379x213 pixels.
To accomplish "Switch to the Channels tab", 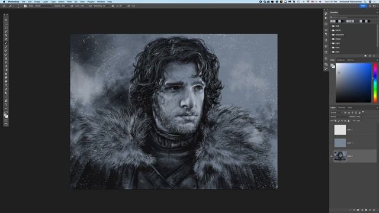I will click(342, 108).
